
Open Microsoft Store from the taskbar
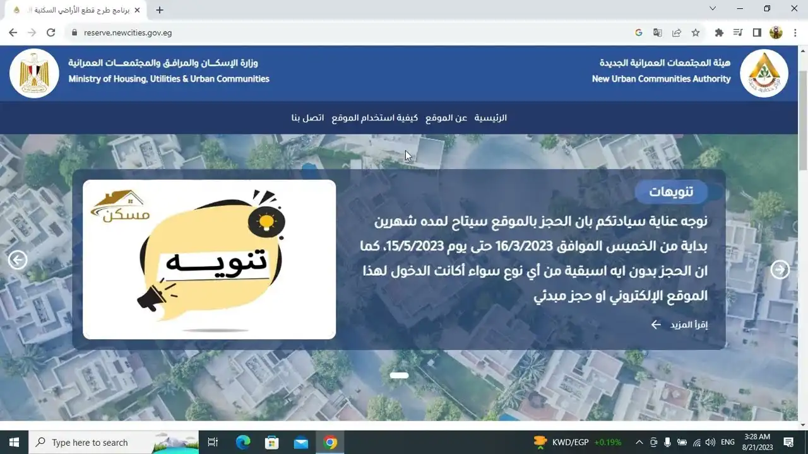[272, 442]
